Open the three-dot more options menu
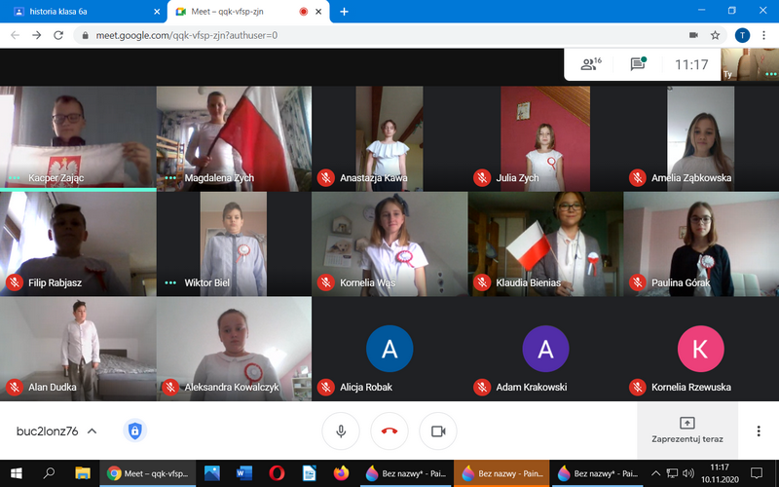 coord(759,431)
